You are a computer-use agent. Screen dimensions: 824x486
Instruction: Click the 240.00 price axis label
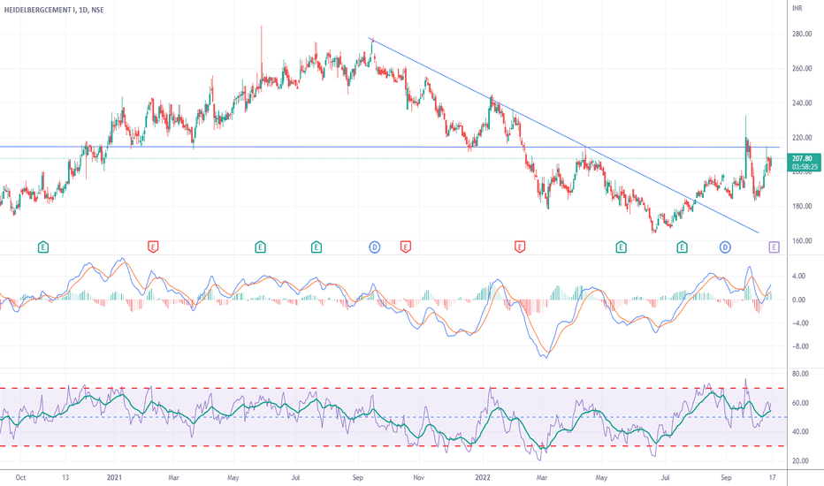(802, 103)
